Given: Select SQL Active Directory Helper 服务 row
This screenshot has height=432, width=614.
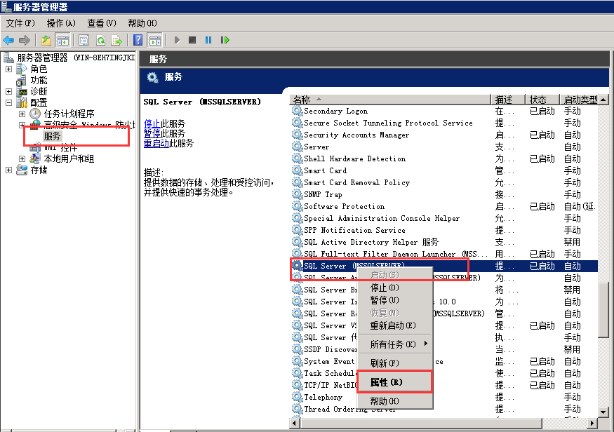Looking at the screenshot, I should pyautogui.click(x=444, y=242).
